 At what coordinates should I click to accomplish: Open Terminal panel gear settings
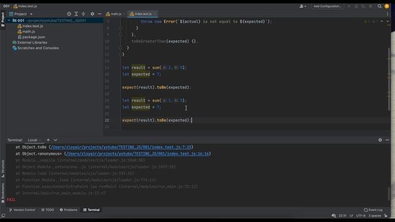tap(380, 140)
